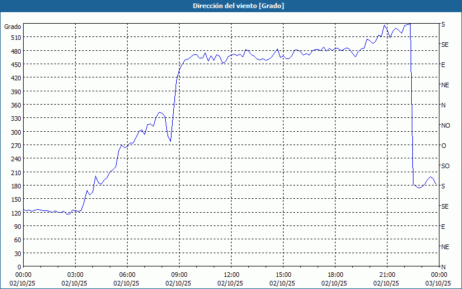Click the 0 value at y-axis bottom
The width and height of the screenshot is (462, 289).
pos(19,267)
